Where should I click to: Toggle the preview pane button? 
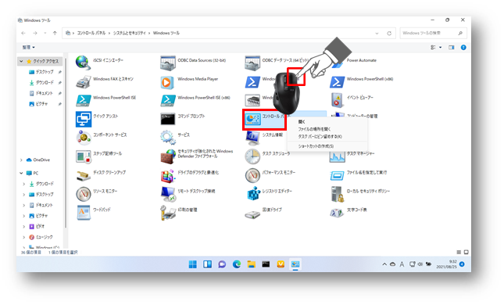click(x=452, y=47)
